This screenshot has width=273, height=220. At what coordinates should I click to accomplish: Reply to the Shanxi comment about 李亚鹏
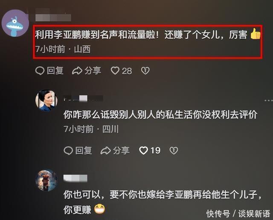click(x=49, y=71)
